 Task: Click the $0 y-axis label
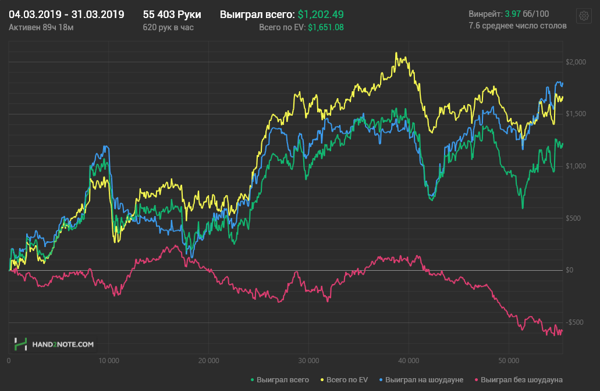[x=570, y=270]
